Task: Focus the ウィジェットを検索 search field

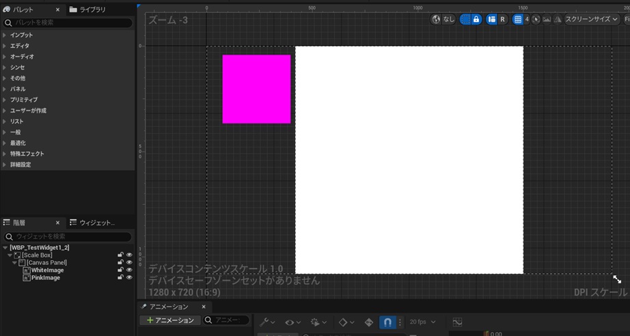Action: (x=68, y=236)
